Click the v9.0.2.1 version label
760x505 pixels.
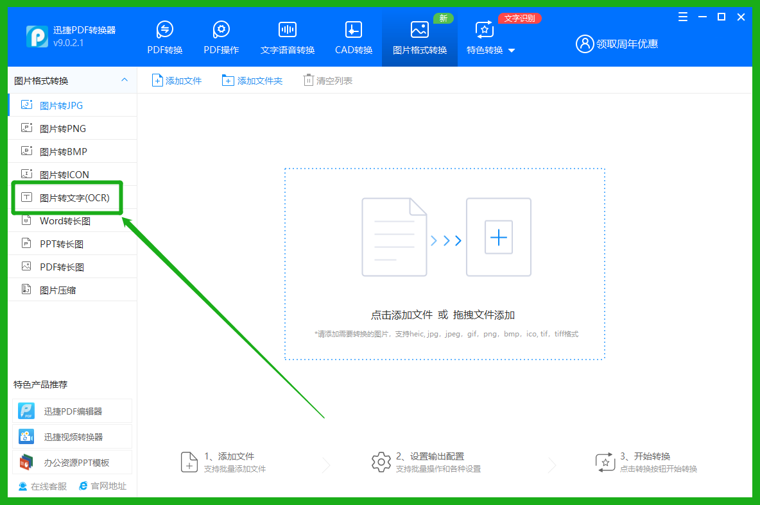point(68,42)
